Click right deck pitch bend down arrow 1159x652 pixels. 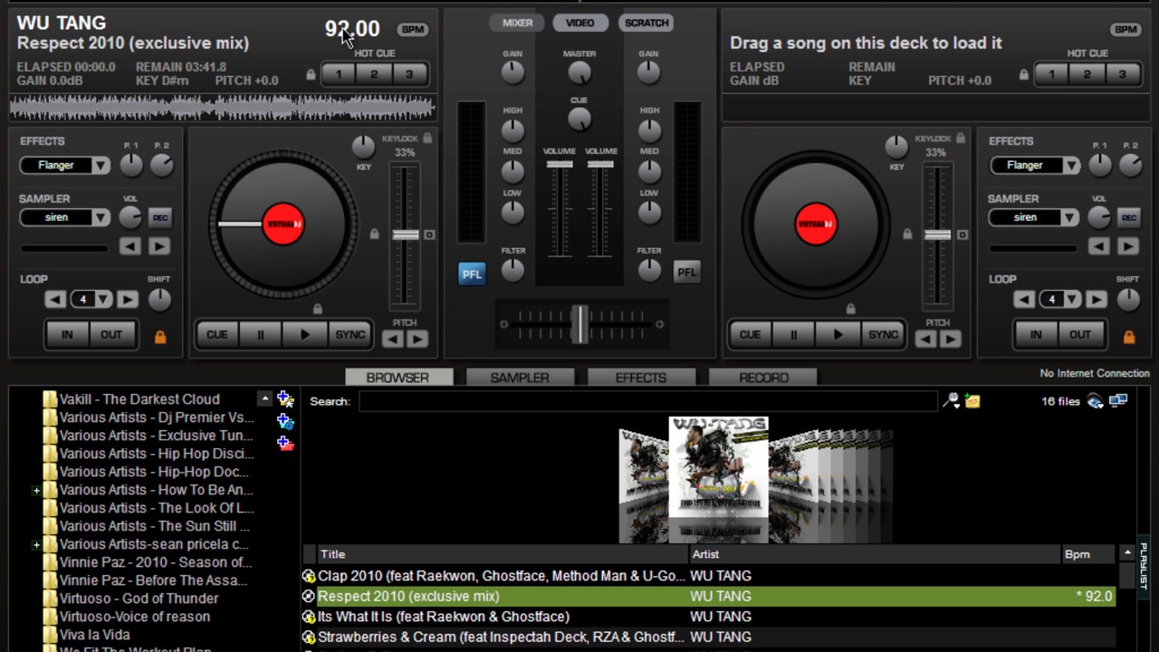pyautogui.click(x=925, y=340)
